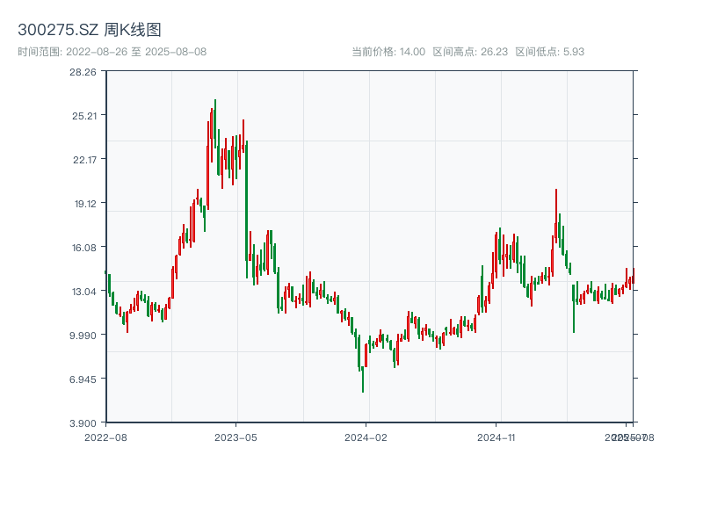This screenshot has height=527, width=703.
Task: Click the y-axis value 9.990
Action: coord(83,336)
